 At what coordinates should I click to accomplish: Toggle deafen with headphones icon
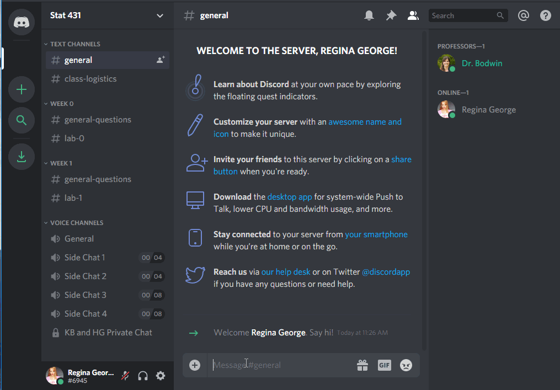pyautogui.click(x=143, y=376)
